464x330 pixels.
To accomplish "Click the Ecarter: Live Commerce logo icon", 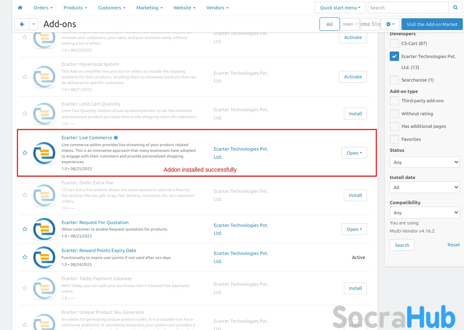I will tap(44, 153).
